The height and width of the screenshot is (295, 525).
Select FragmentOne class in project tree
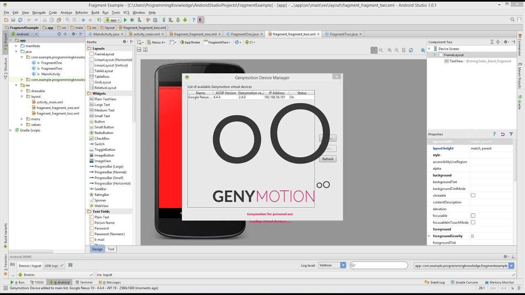point(52,63)
